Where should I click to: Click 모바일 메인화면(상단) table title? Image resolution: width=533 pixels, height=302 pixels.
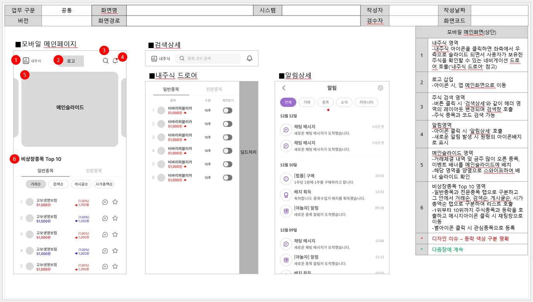(x=472, y=32)
